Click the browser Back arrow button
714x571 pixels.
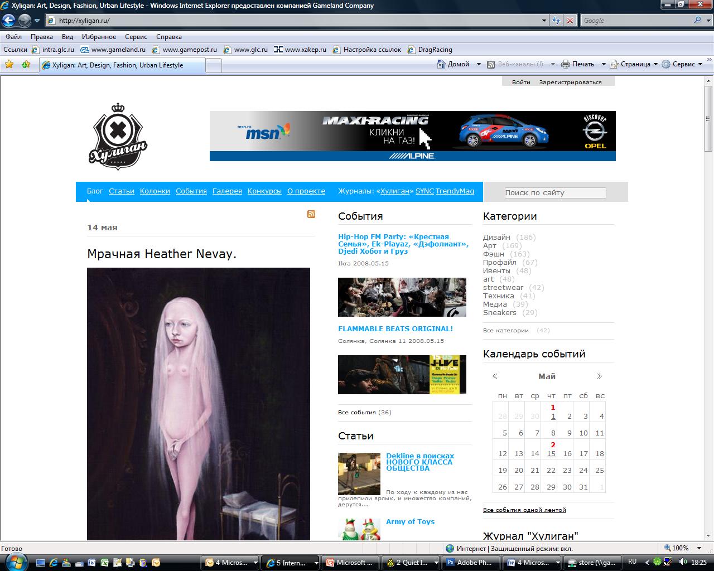click(8, 21)
